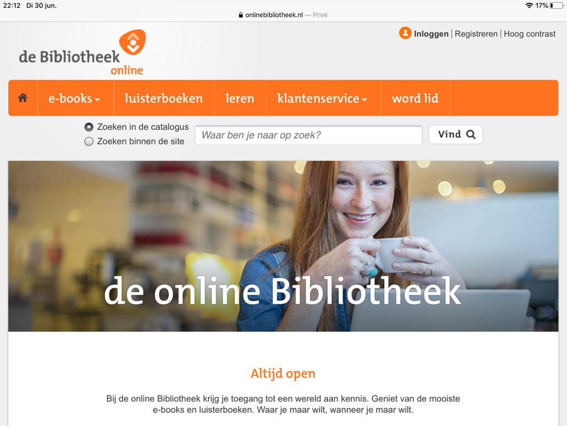Select 'Zoeken in de catalogus' radio button
This screenshot has height=426, width=567.
(89, 127)
